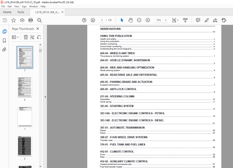Click the Print icon

(30, 20)
